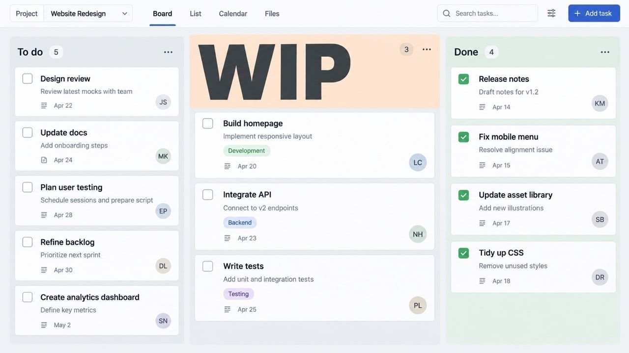
Task: Click the Done column count badge 4
Action: (491, 52)
